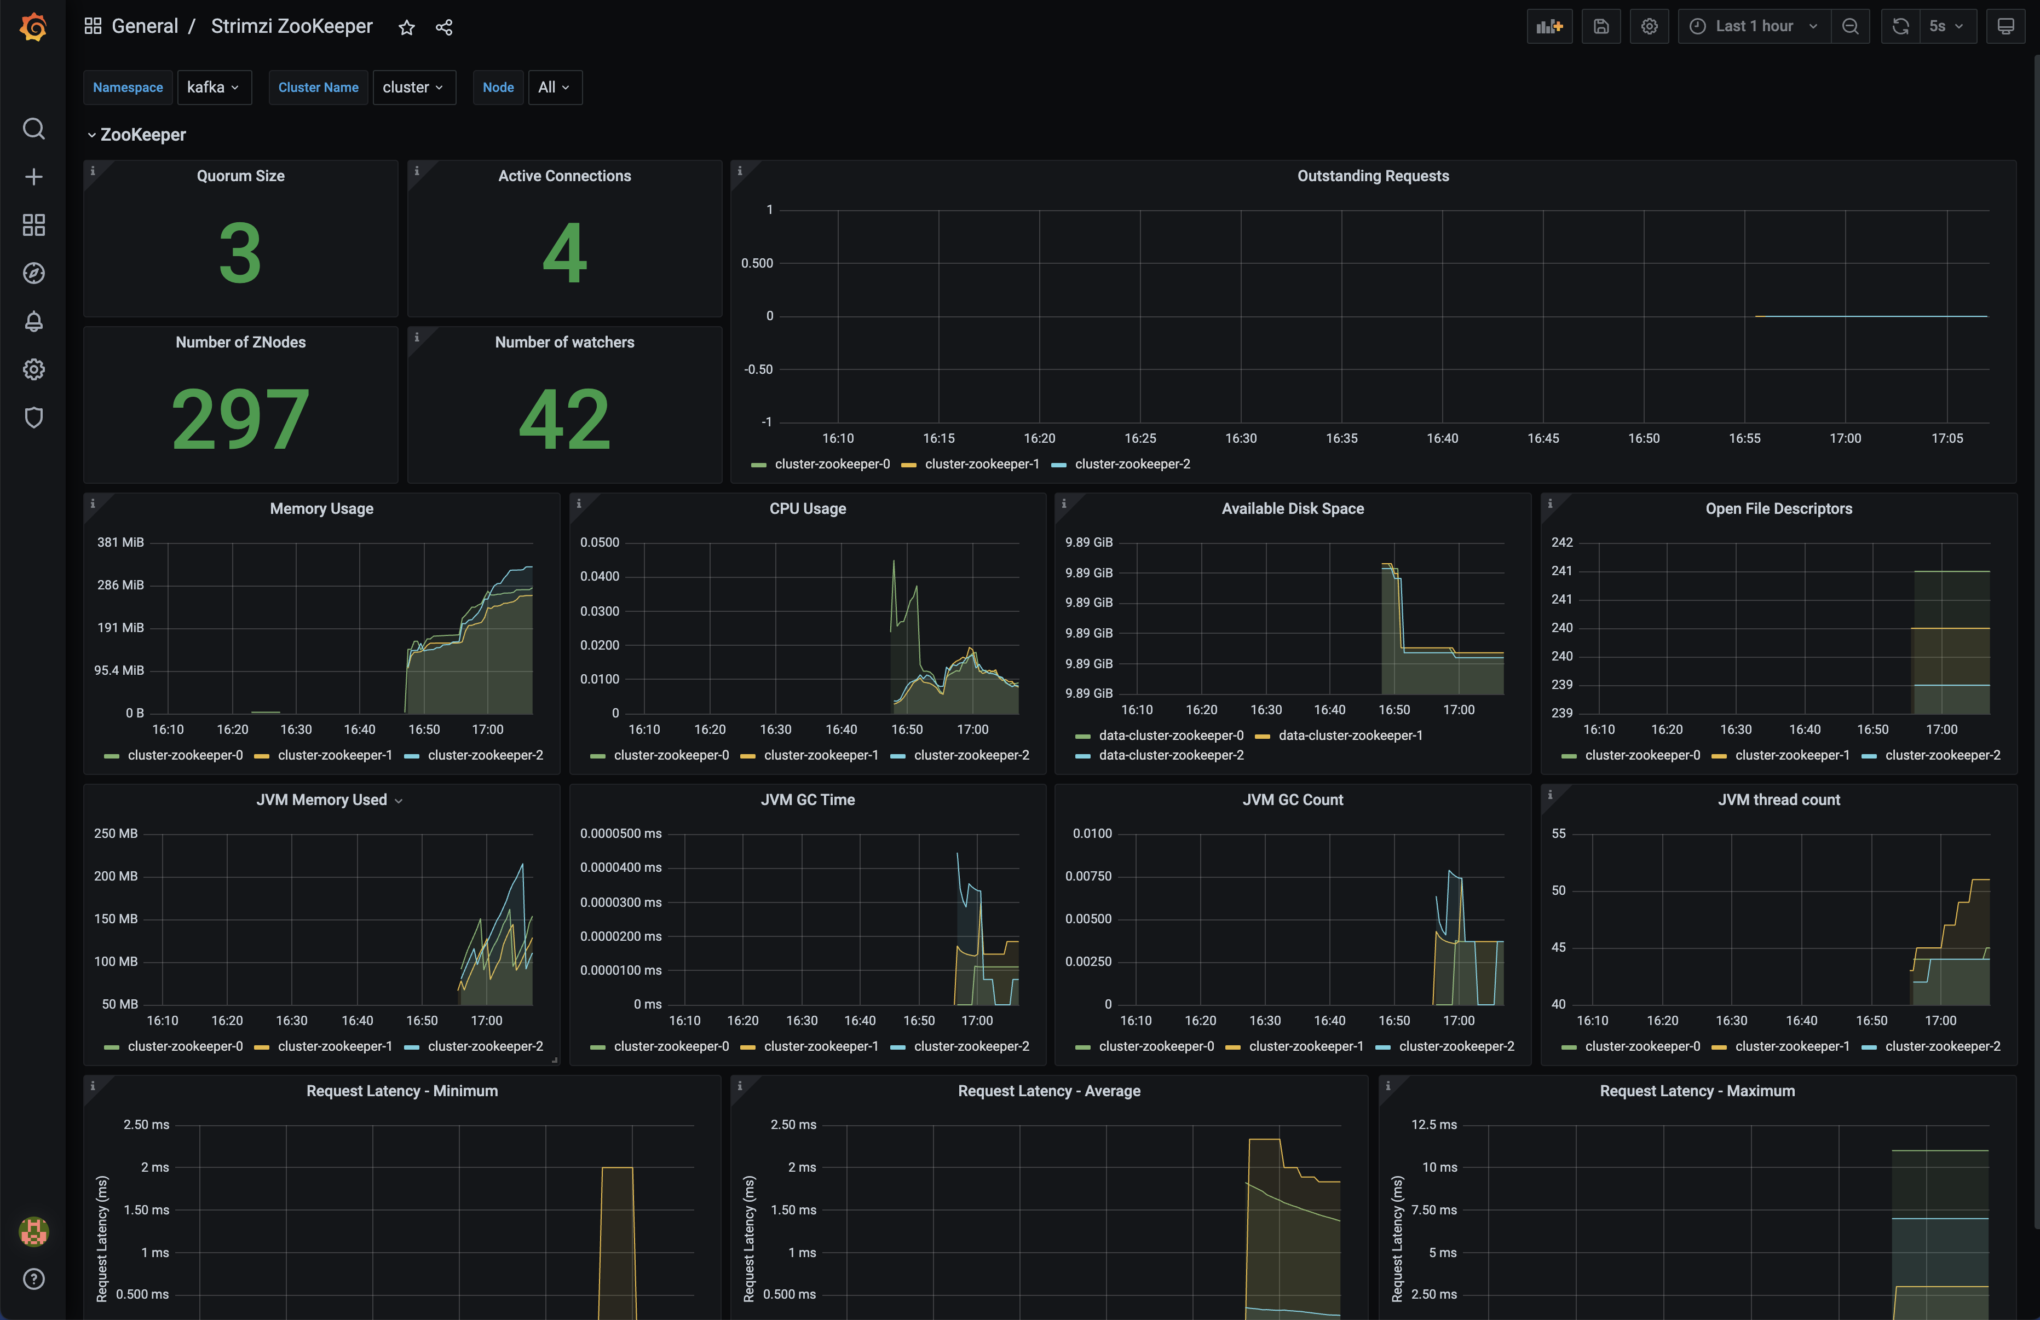Click the Number of ZNodes value 297
Image resolution: width=2040 pixels, height=1320 pixels.
point(240,419)
